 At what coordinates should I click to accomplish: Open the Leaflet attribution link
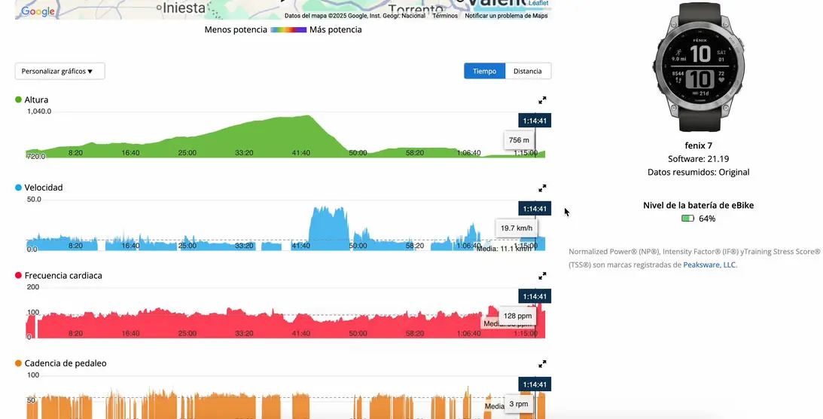pos(538,3)
